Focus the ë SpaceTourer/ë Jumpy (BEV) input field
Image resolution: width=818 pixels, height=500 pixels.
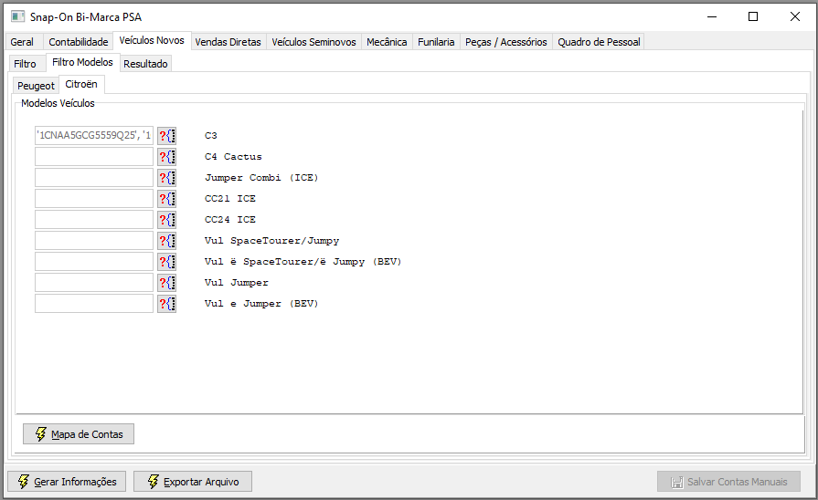(94, 262)
